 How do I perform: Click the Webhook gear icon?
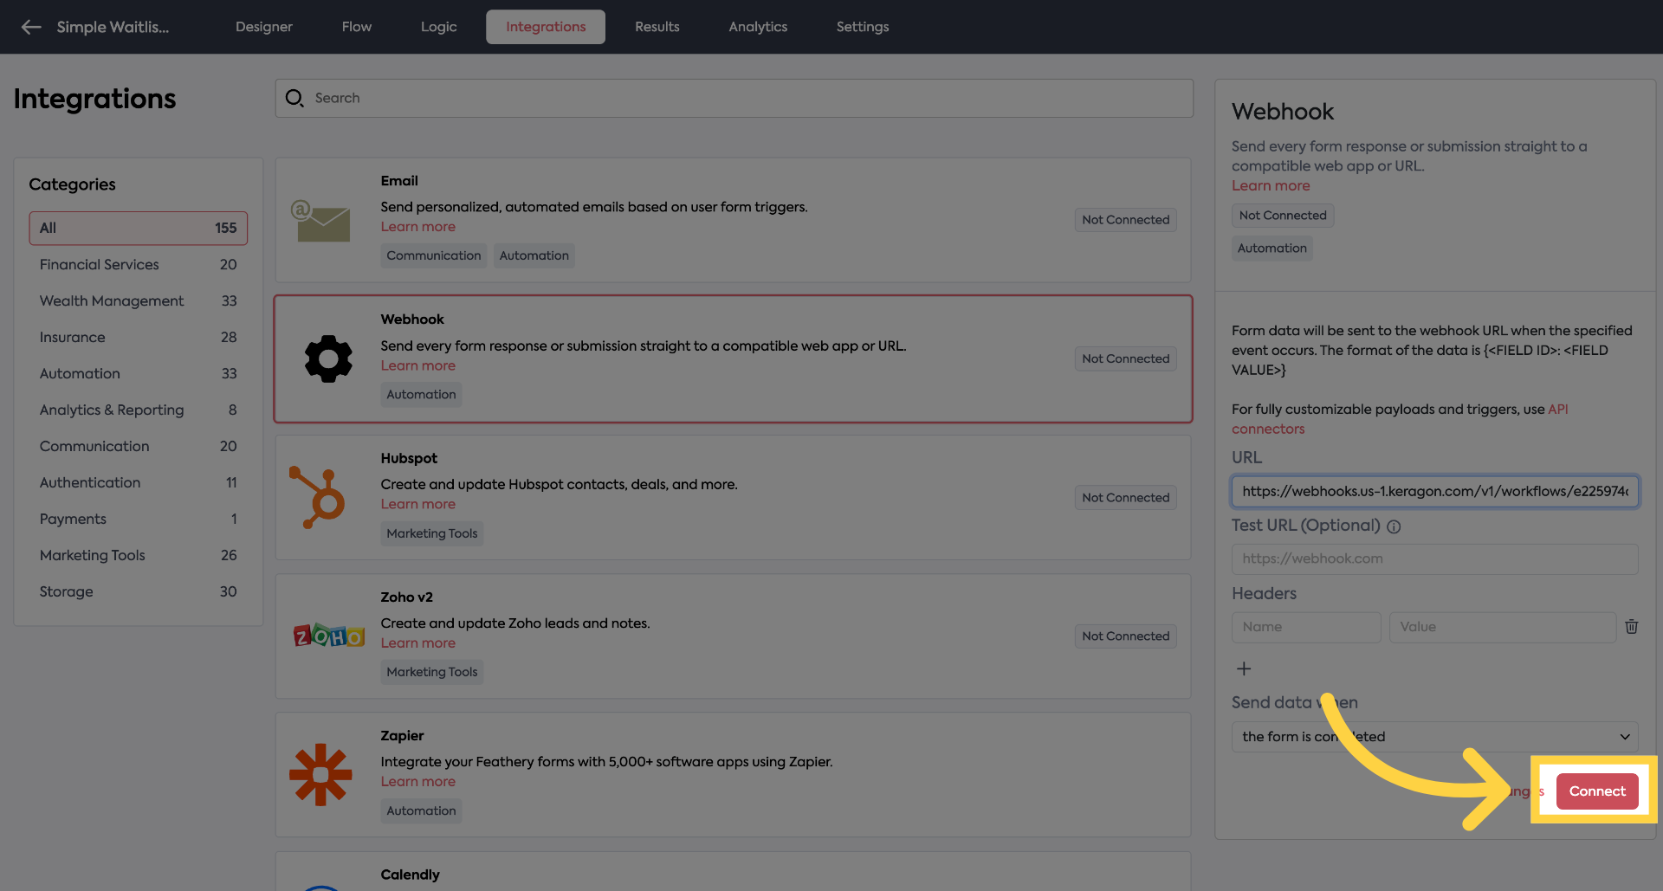point(328,358)
